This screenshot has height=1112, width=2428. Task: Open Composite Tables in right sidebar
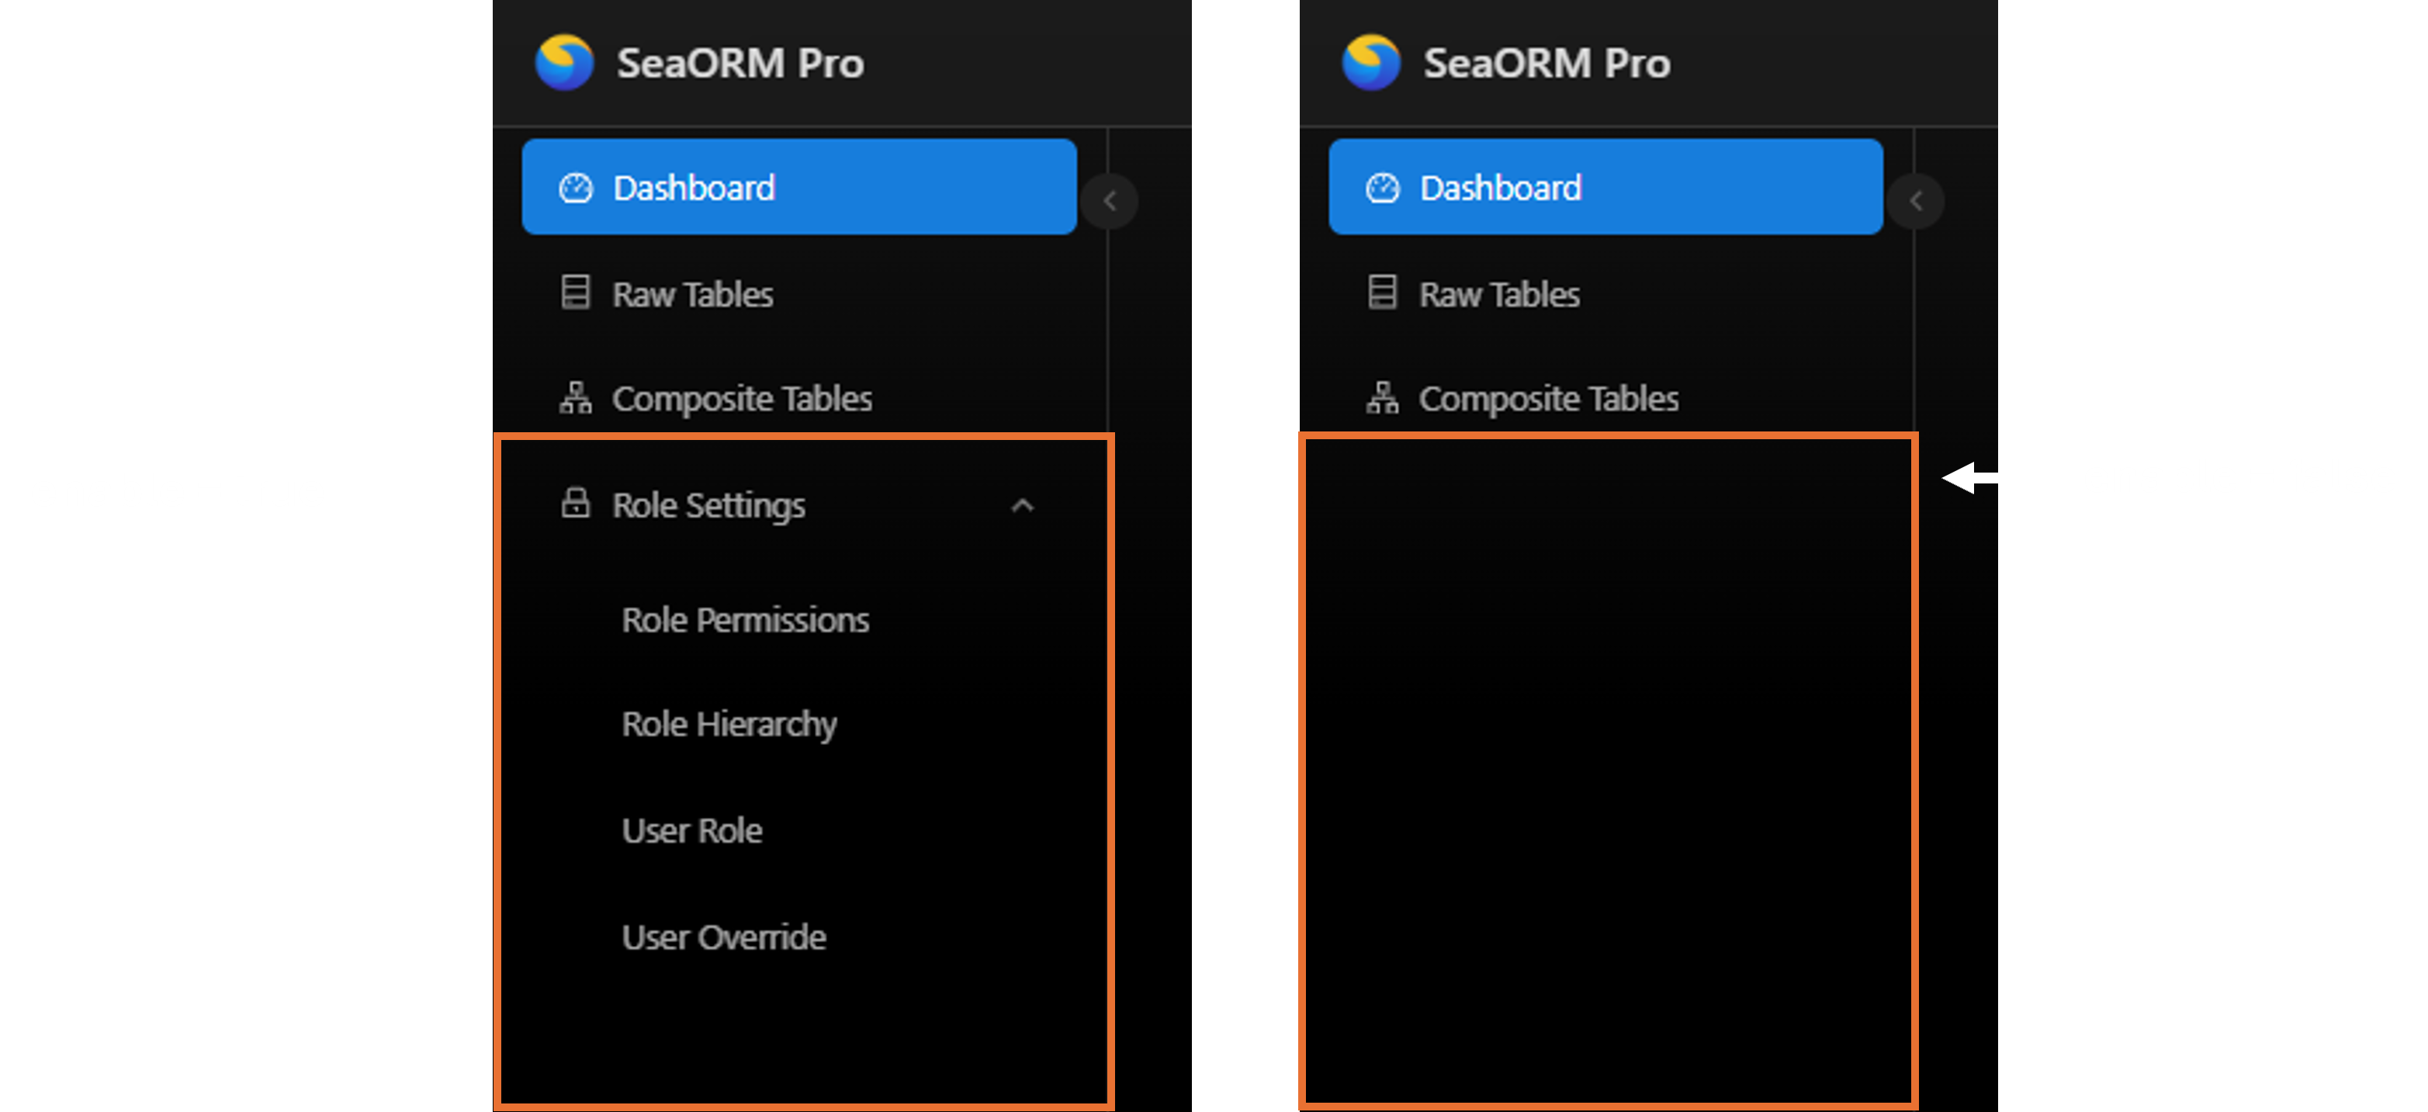click(x=1549, y=399)
